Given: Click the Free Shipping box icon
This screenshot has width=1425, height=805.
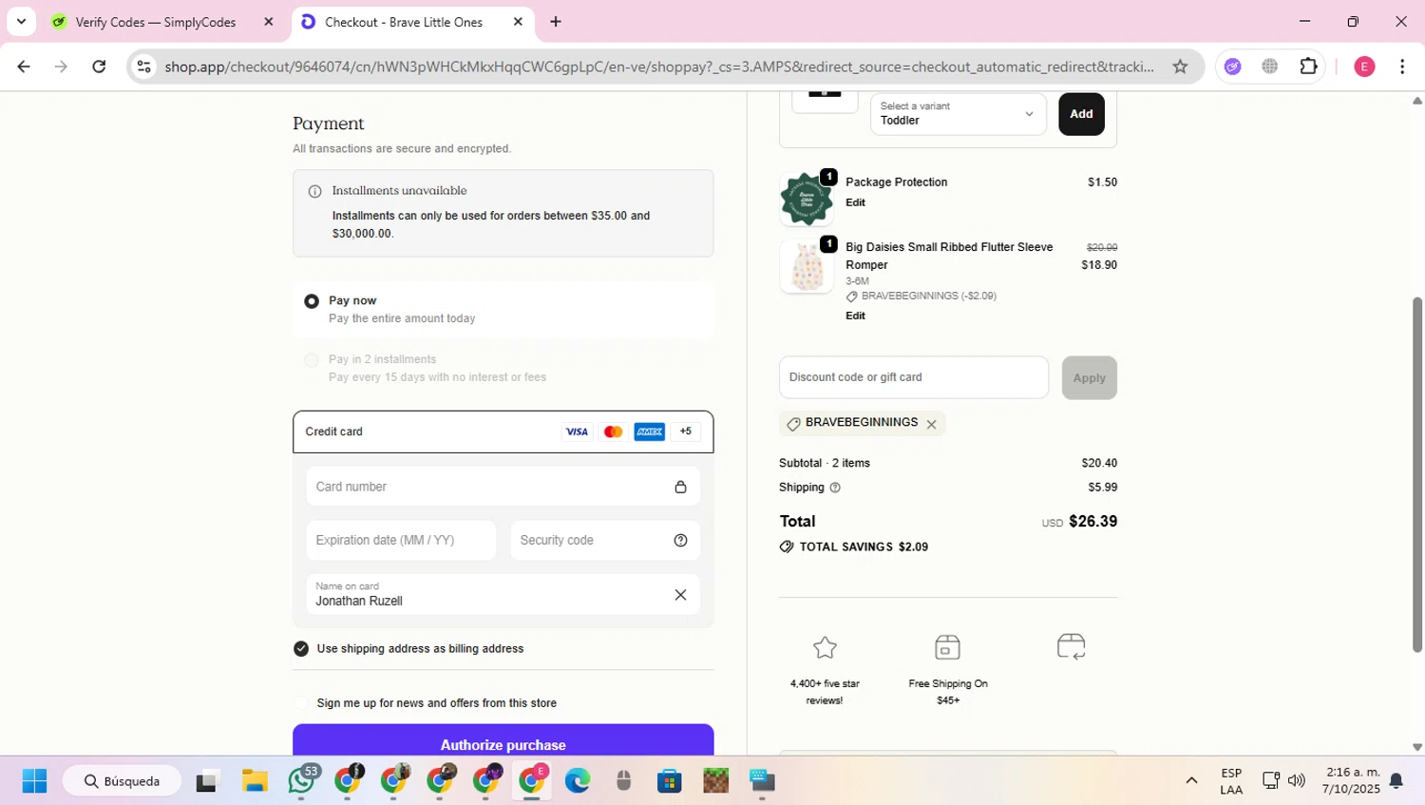Looking at the screenshot, I should 947,647.
